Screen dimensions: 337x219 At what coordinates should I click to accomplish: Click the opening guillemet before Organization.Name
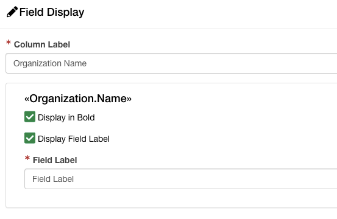coord(27,99)
